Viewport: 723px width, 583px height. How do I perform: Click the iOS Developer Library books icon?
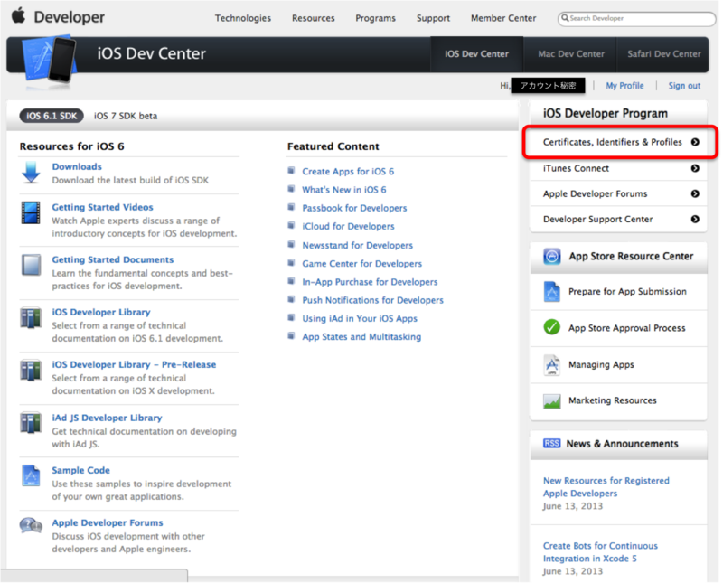(31, 318)
